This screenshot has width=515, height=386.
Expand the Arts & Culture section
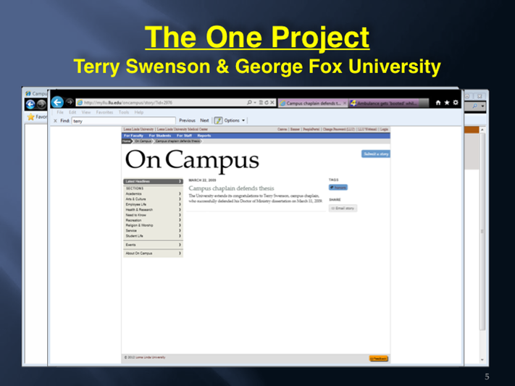coord(153,199)
